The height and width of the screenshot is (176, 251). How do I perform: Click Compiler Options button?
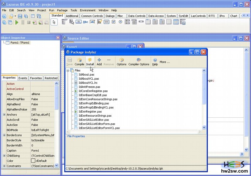139,62
